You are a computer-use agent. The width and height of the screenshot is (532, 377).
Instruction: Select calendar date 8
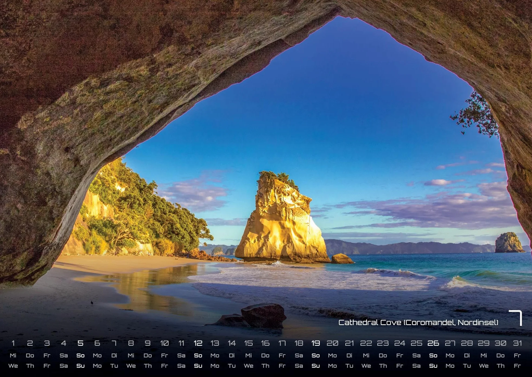coord(131,343)
